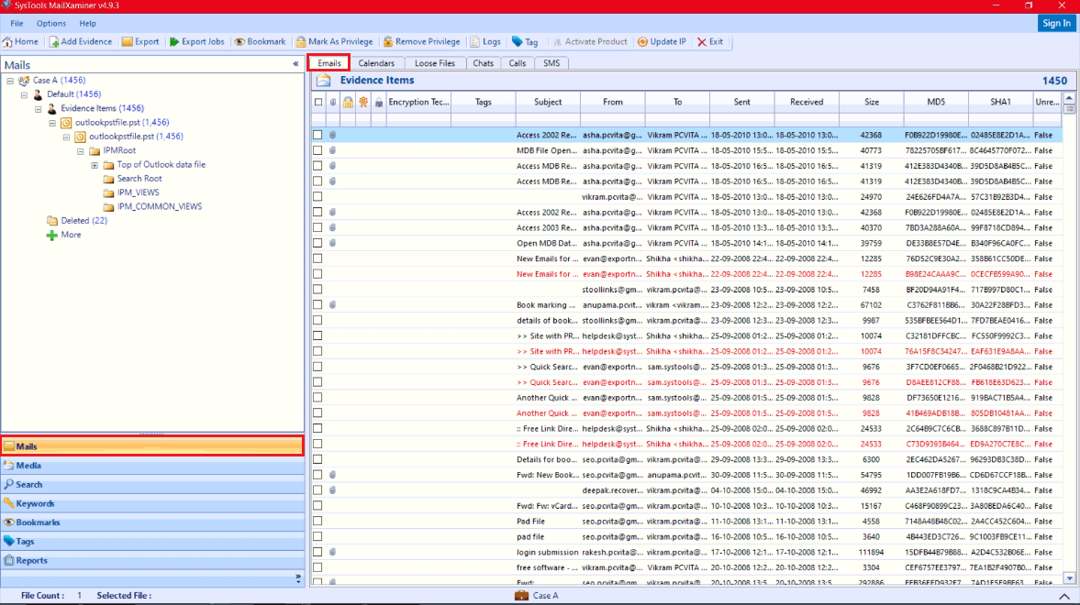Select the Mails navigation panel
Viewport: 1080px width, 605px height.
(x=152, y=446)
